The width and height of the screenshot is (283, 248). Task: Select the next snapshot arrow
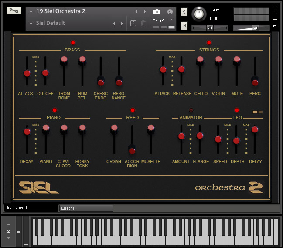122,23
